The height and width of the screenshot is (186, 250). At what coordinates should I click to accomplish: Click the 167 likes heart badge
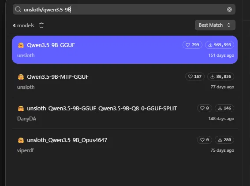[195, 77]
